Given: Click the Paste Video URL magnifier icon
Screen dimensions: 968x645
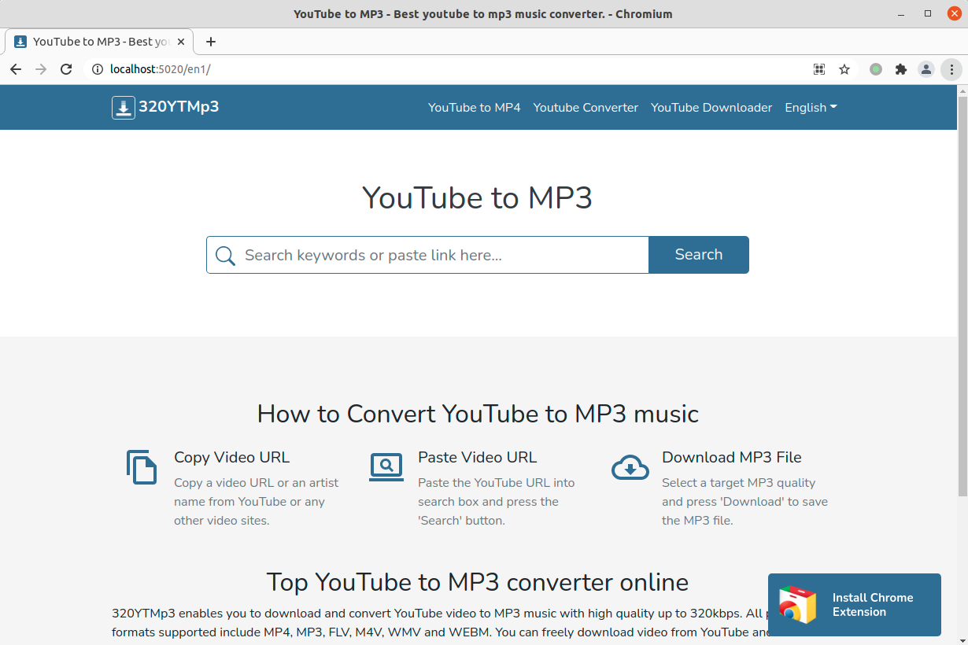Looking at the screenshot, I should pyautogui.click(x=386, y=466).
